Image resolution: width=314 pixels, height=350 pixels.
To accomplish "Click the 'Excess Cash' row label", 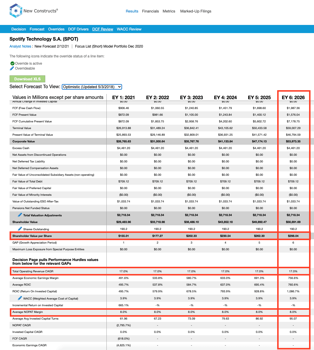I will click(x=21, y=148).
